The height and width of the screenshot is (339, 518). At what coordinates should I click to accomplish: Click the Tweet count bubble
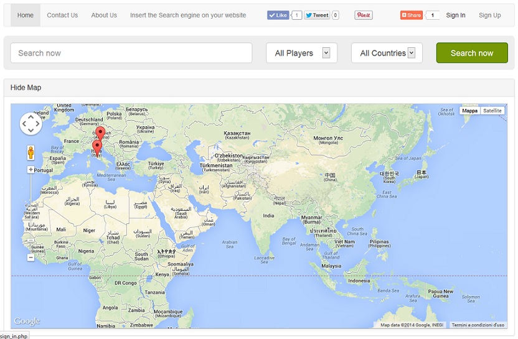[x=336, y=15]
